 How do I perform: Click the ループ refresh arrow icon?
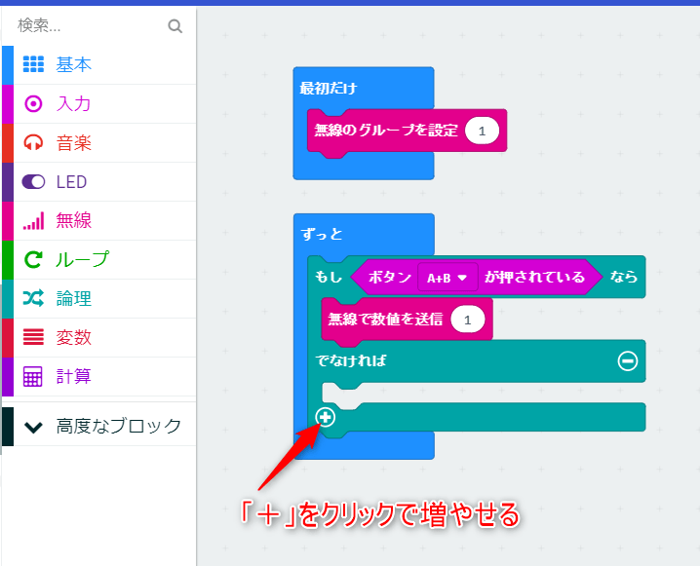pyautogui.click(x=33, y=259)
